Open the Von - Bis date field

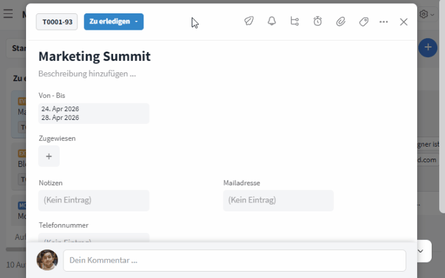[x=94, y=113]
